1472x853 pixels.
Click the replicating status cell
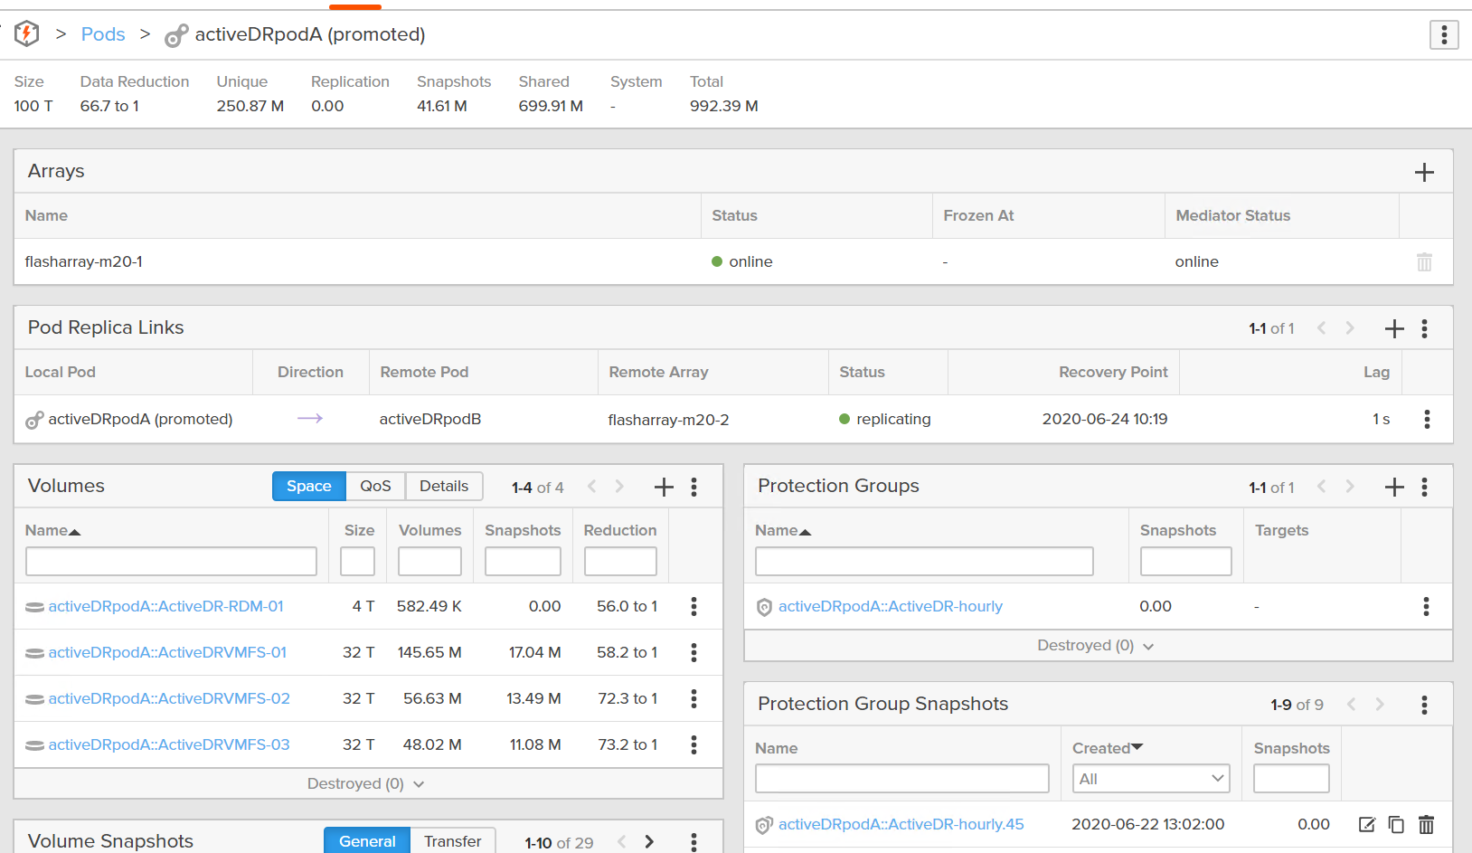(x=885, y=419)
